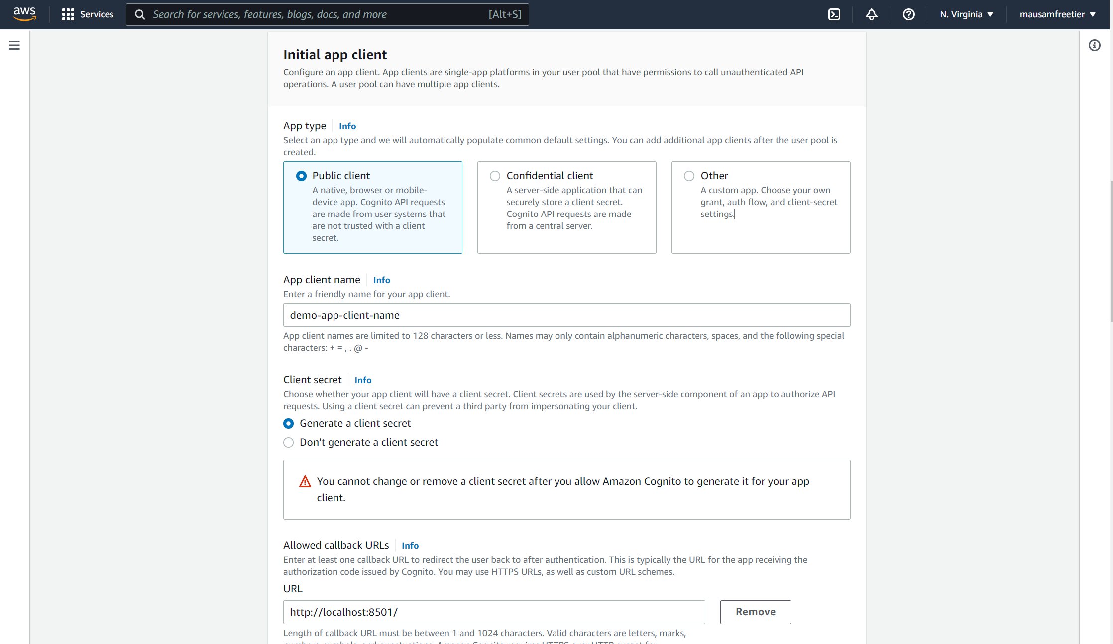Open the Services grid menu

[x=88, y=14]
